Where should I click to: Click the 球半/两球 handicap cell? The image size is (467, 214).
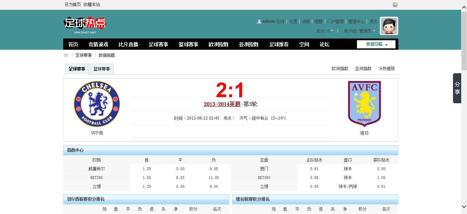(x=348, y=186)
